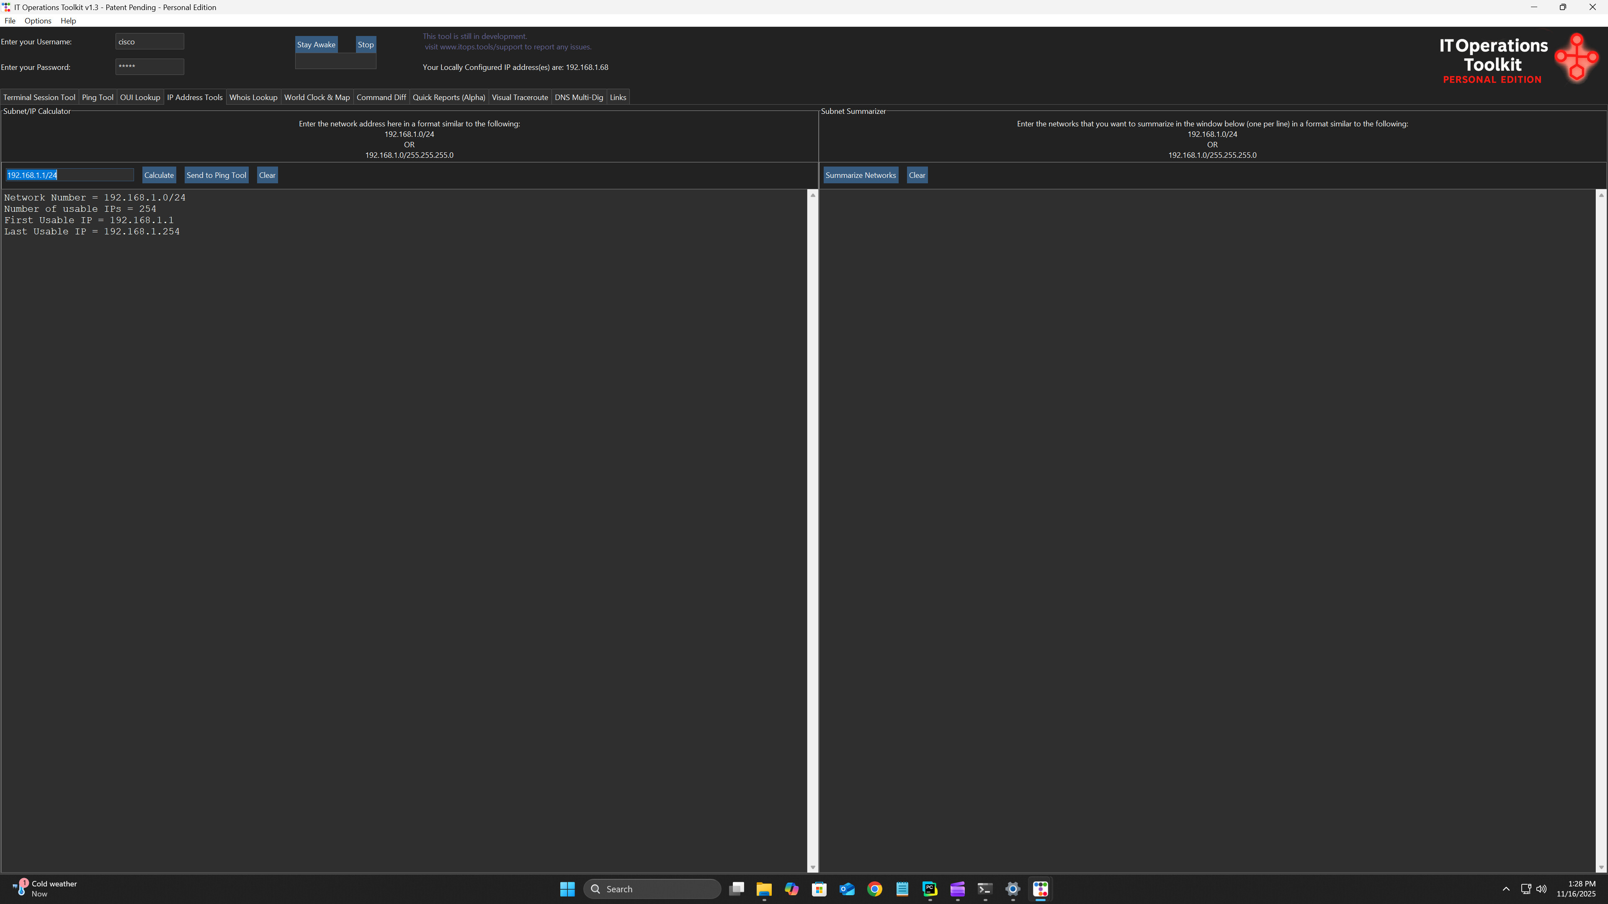
Task: Click the speaker icon in system tray
Action: click(x=1541, y=889)
